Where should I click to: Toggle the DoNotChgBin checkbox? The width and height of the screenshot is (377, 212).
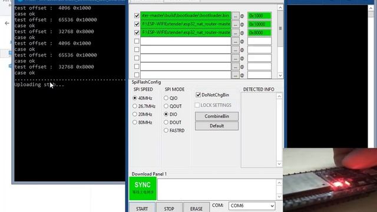(x=198, y=95)
